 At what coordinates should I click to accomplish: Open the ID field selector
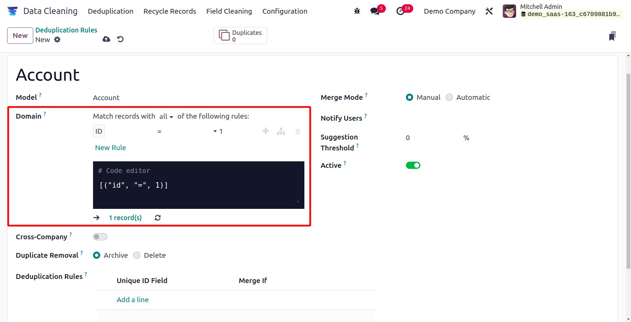coord(99,131)
